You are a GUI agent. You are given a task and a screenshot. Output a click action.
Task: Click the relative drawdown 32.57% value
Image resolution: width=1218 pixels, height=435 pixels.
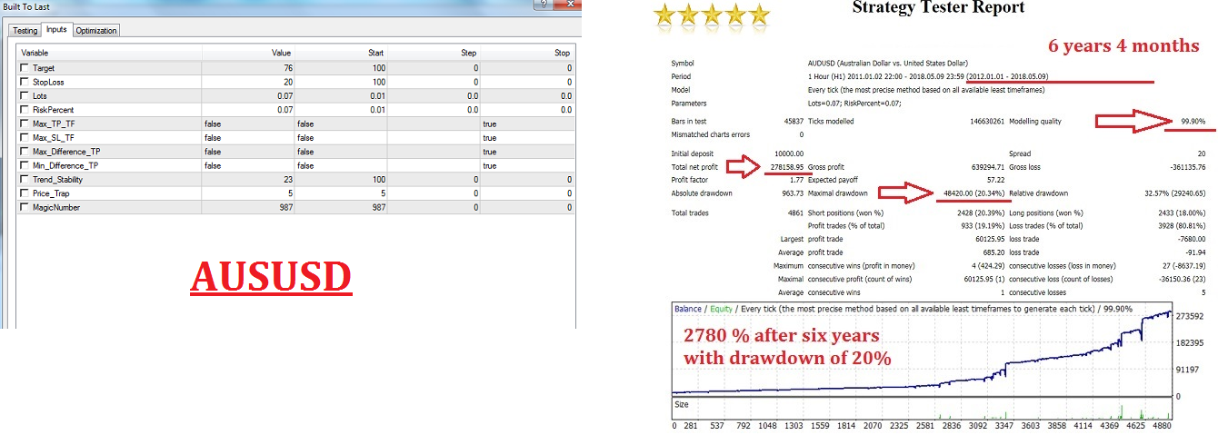[1173, 193]
